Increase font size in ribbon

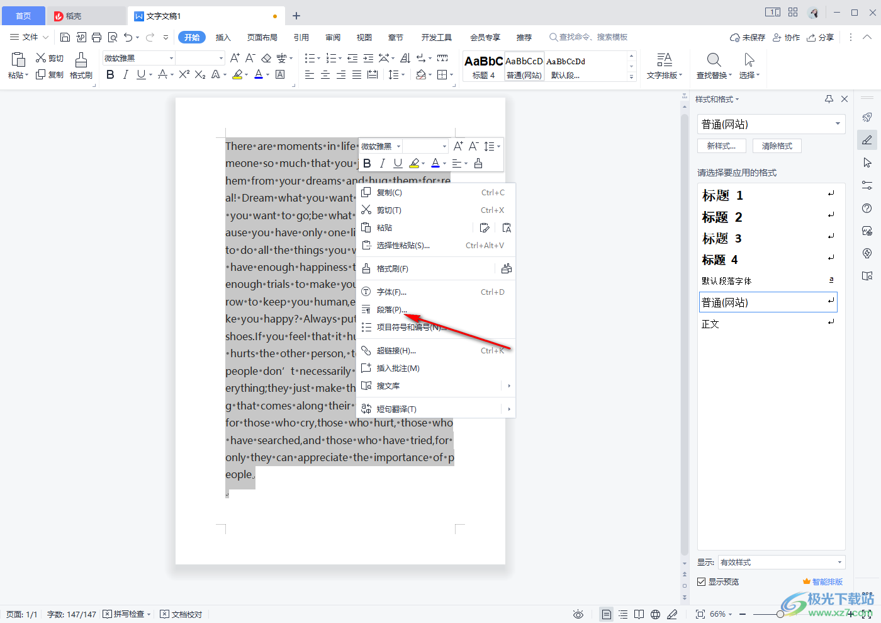tap(235, 58)
